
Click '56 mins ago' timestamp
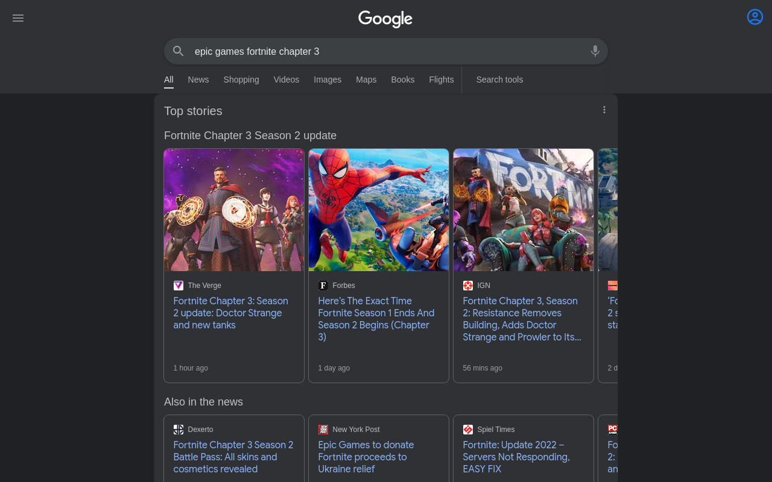[482, 368]
